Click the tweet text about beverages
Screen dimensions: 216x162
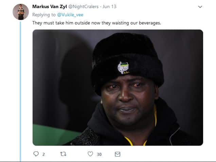pos(96,23)
